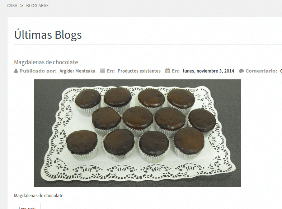Open the Magdalenas de chocolate post title

[x=46, y=62]
